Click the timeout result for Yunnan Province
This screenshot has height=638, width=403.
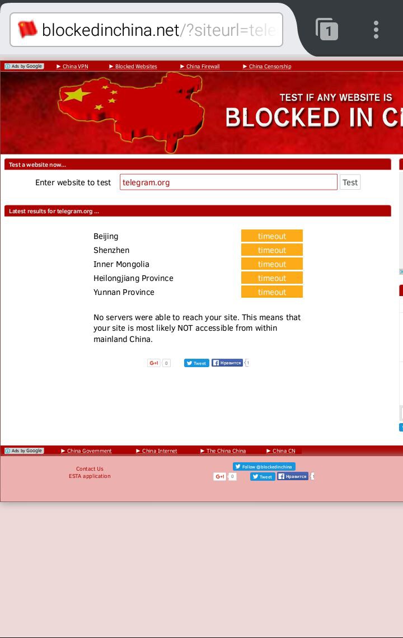coord(272,292)
